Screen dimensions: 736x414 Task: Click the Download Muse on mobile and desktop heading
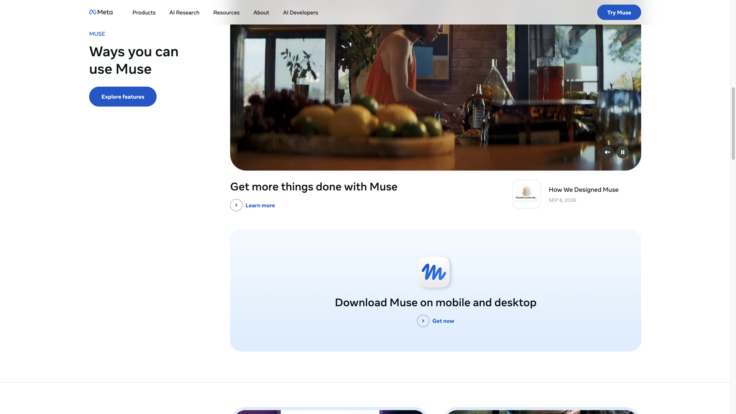click(x=435, y=302)
